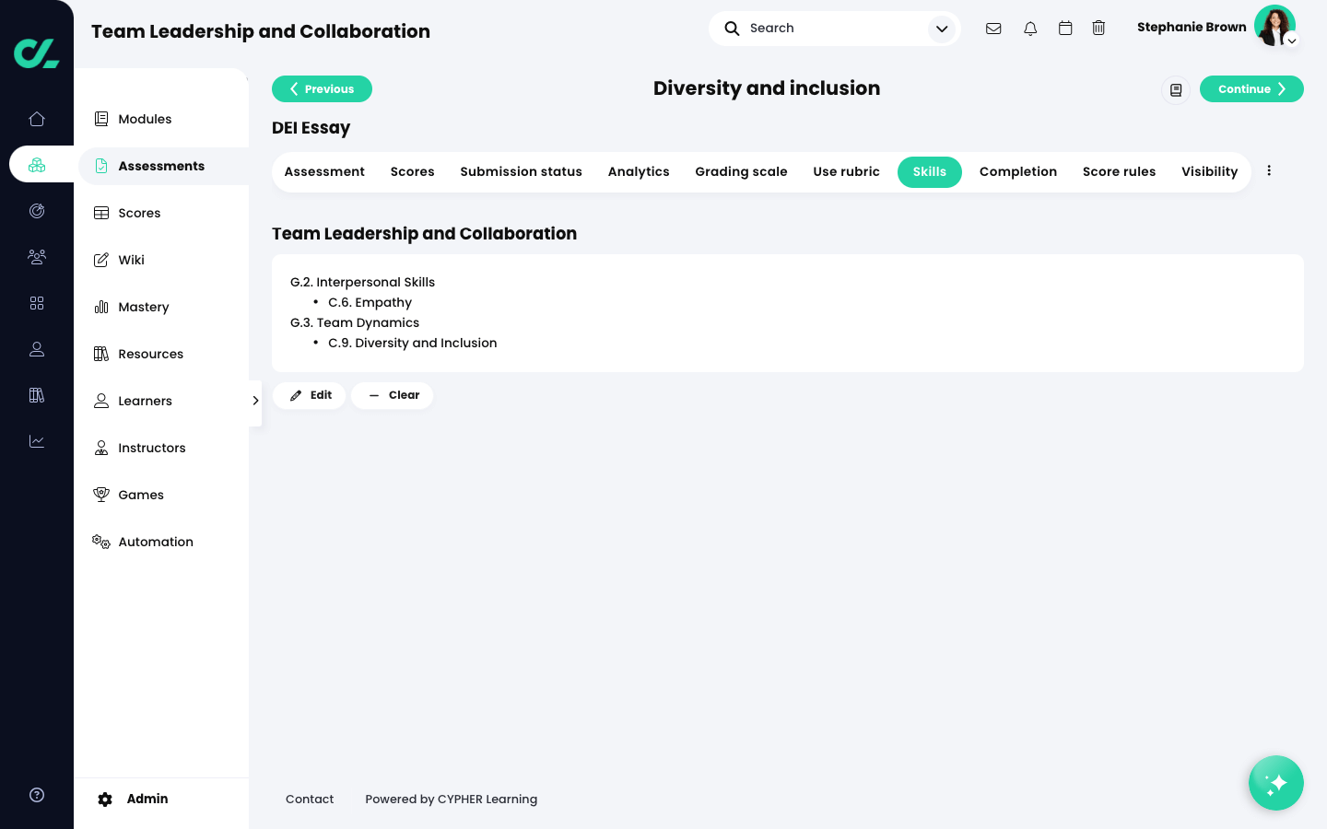Open the library books icon in dark sidebar
The height and width of the screenshot is (829, 1327).
pyautogui.click(x=37, y=395)
